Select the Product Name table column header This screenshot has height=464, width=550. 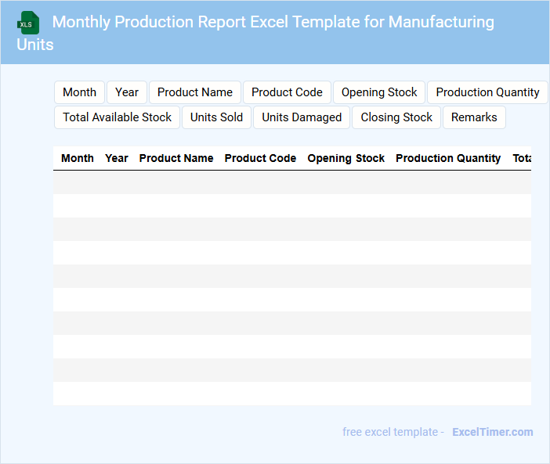click(176, 158)
